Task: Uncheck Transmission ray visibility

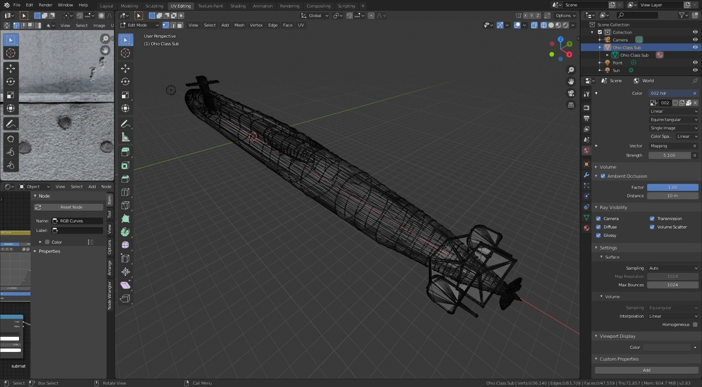Action: 652,219
